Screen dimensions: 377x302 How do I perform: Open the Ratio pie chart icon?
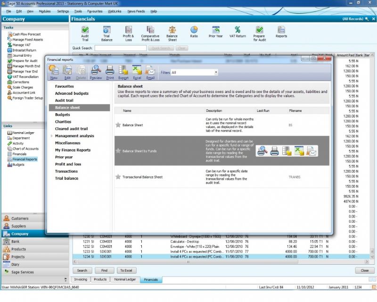(x=194, y=32)
